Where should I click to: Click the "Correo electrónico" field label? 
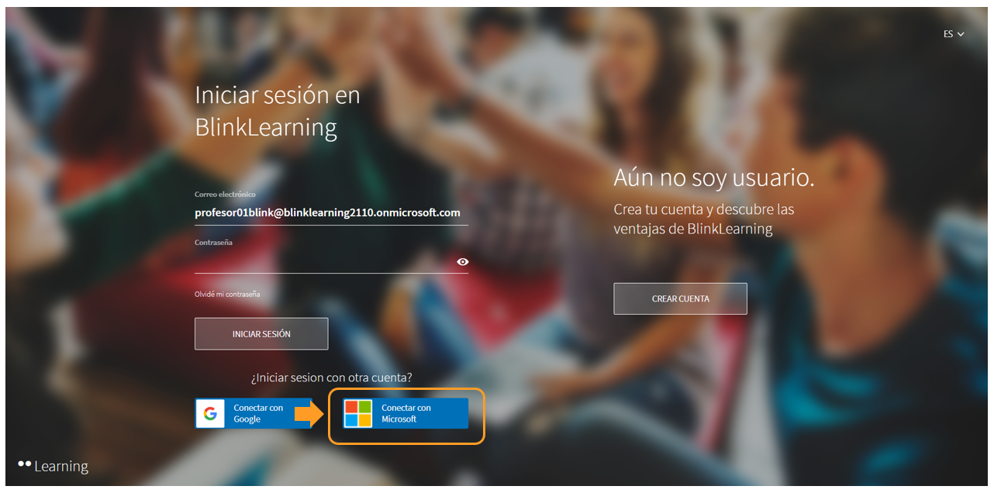(x=225, y=195)
